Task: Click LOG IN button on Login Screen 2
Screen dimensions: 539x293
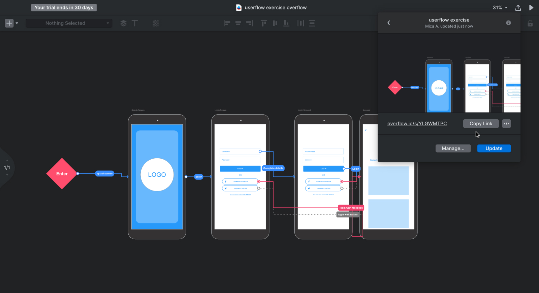Action: (x=323, y=169)
